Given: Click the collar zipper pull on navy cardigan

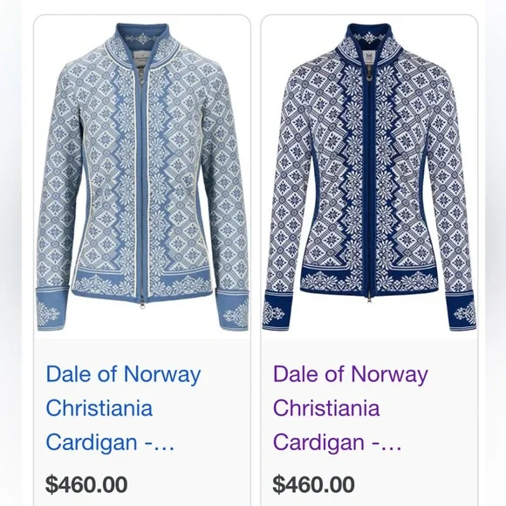Looking at the screenshot, I should point(369,74).
